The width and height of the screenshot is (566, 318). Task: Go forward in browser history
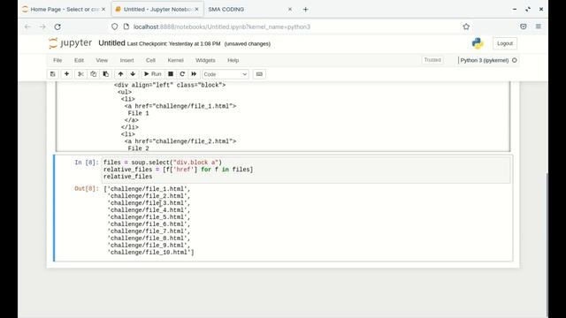pyautogui.click(x=42, y=26)
